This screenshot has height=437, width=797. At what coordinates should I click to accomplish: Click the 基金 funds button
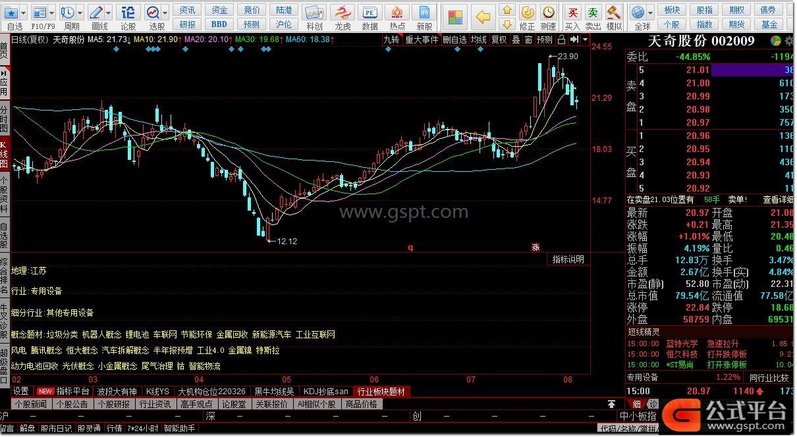pos(769,24)
